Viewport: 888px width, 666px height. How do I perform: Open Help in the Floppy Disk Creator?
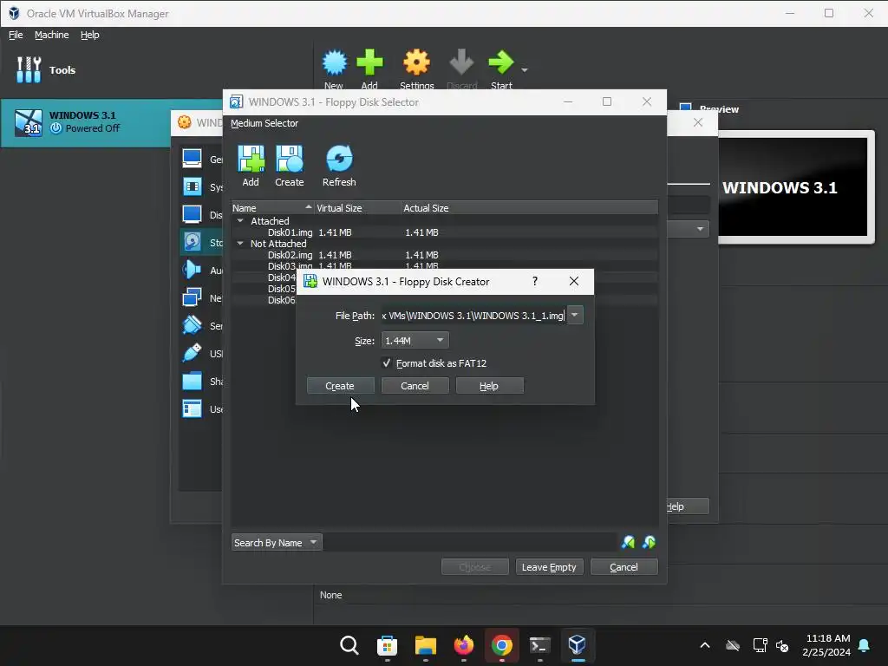tap(489, 386)
